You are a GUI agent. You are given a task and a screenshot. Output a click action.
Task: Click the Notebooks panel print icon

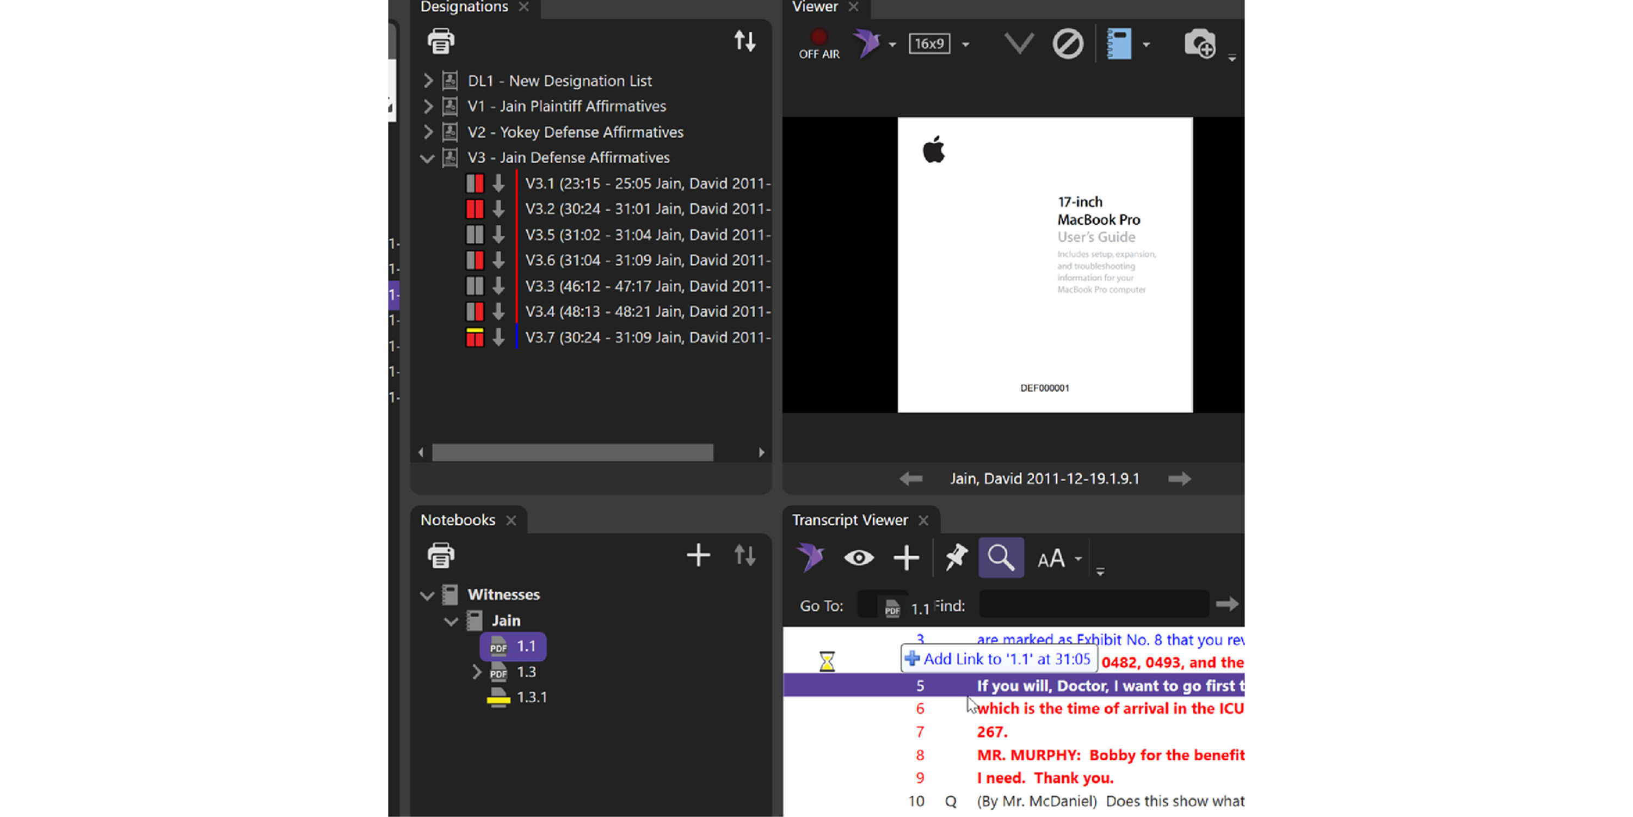coord(441,556)
